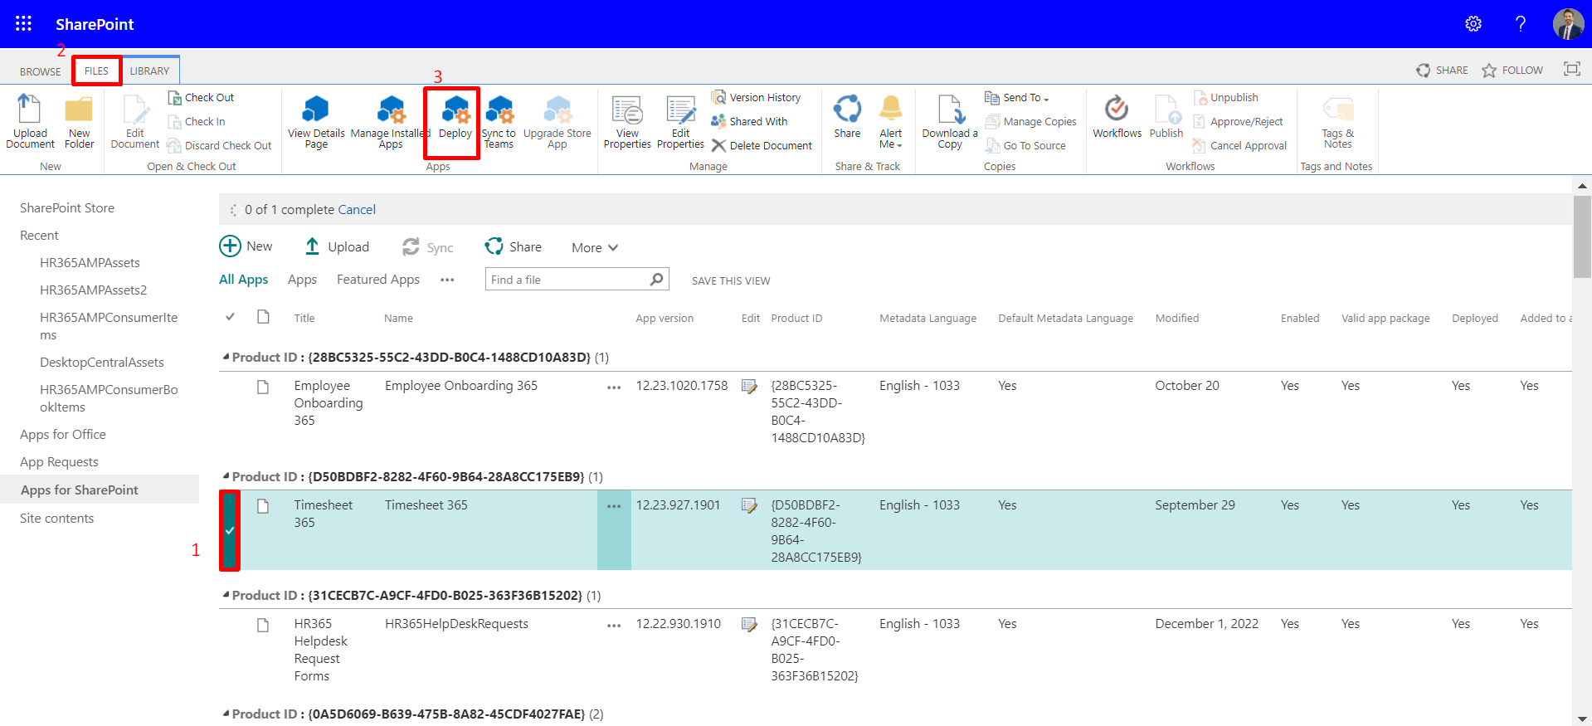The height and width of the screenshot is (726, 1592).
Task: Click the Cancel upload link
Action: click(357, 210)
